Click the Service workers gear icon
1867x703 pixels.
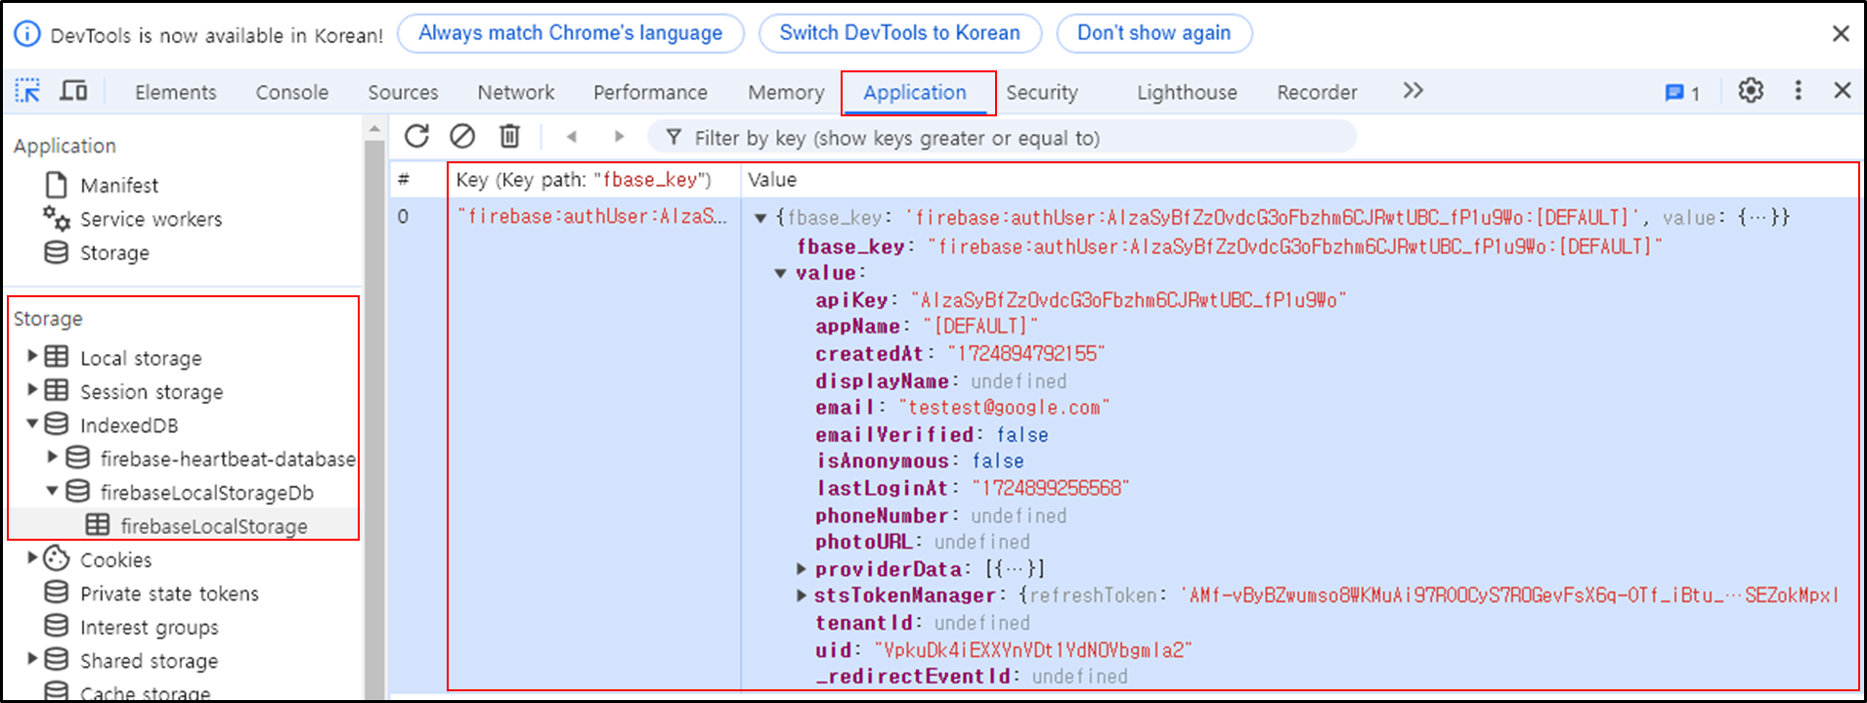pyautogui.click(x=57, y=218)
